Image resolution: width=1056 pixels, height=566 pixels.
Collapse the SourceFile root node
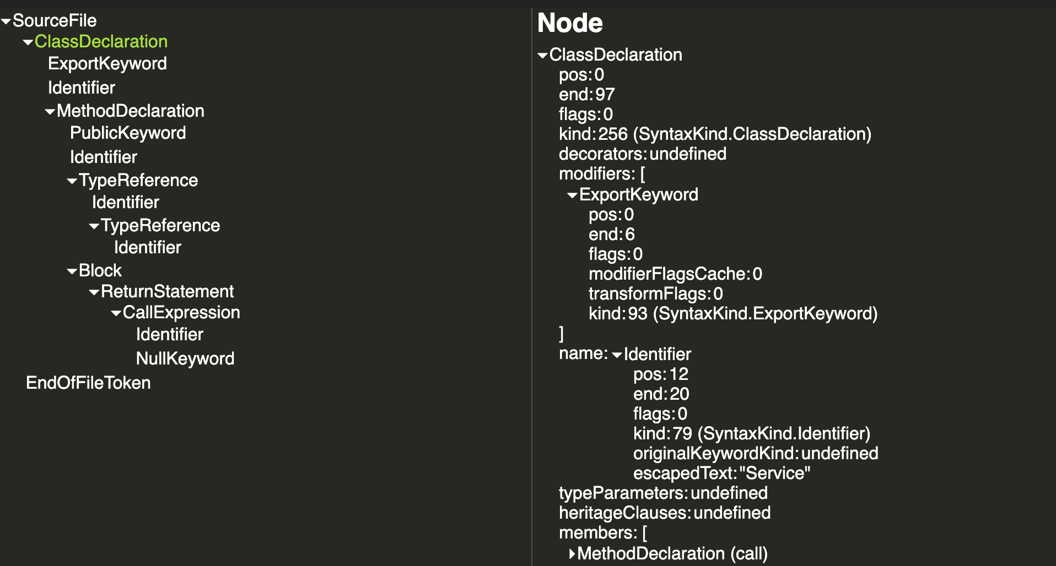(6, 20)
